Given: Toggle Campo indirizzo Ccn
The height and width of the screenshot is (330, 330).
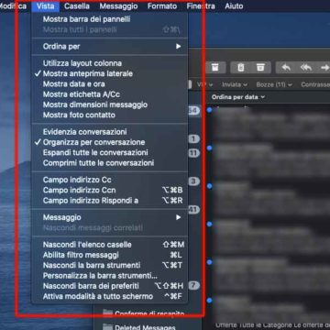Looking at the screenshot, I should (110, 191).
